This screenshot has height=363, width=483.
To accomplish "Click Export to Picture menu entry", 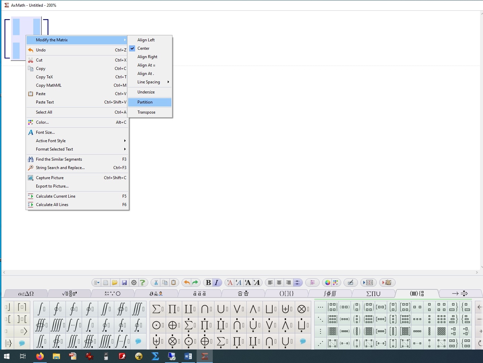I will tap(52, 186).
